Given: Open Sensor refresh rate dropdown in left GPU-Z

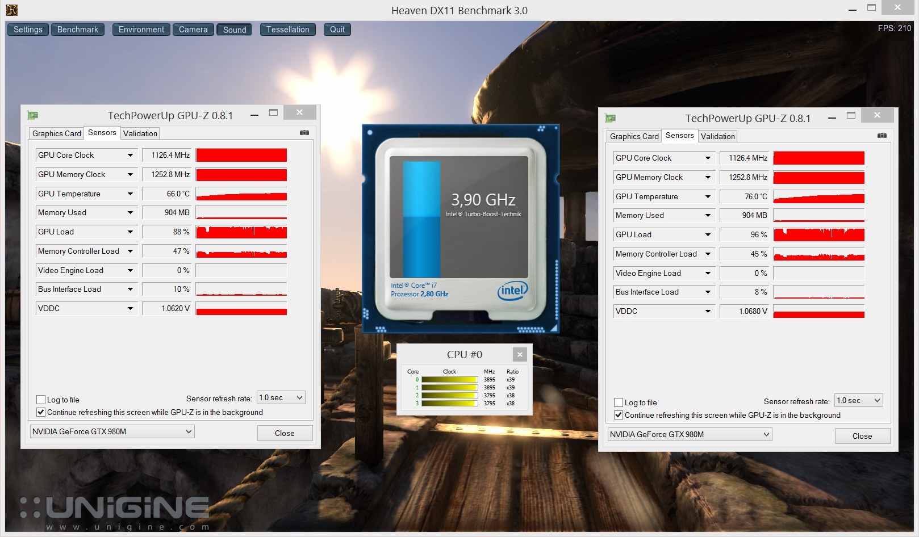Looking at the screenshot, I should click(x=281, y=398).
